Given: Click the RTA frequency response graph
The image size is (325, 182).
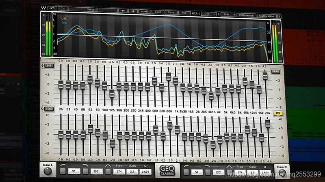Looking at the screenshot, I should [162, 38].
